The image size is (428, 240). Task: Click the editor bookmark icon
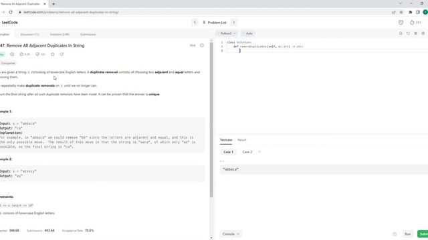401,33
